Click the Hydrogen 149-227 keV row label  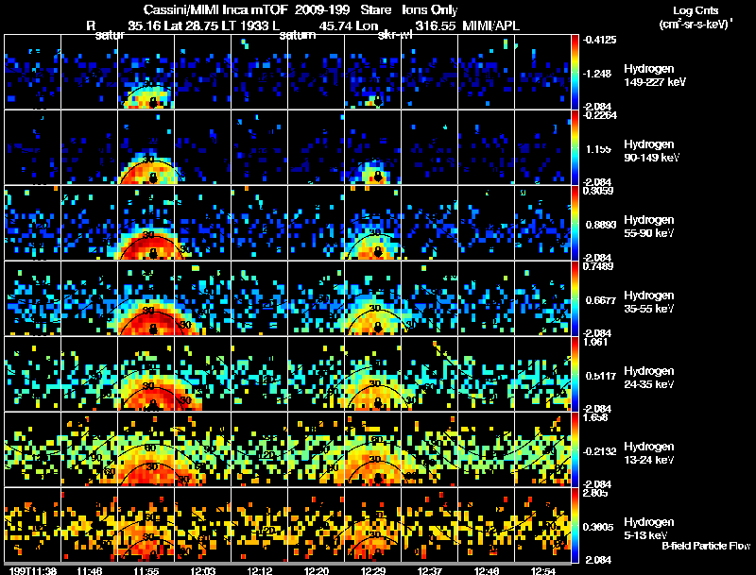(655, 76)
